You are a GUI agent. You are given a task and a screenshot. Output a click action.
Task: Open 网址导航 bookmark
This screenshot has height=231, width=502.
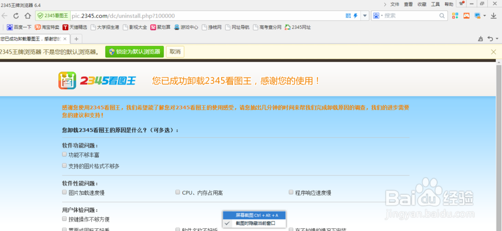coord(237,27)
